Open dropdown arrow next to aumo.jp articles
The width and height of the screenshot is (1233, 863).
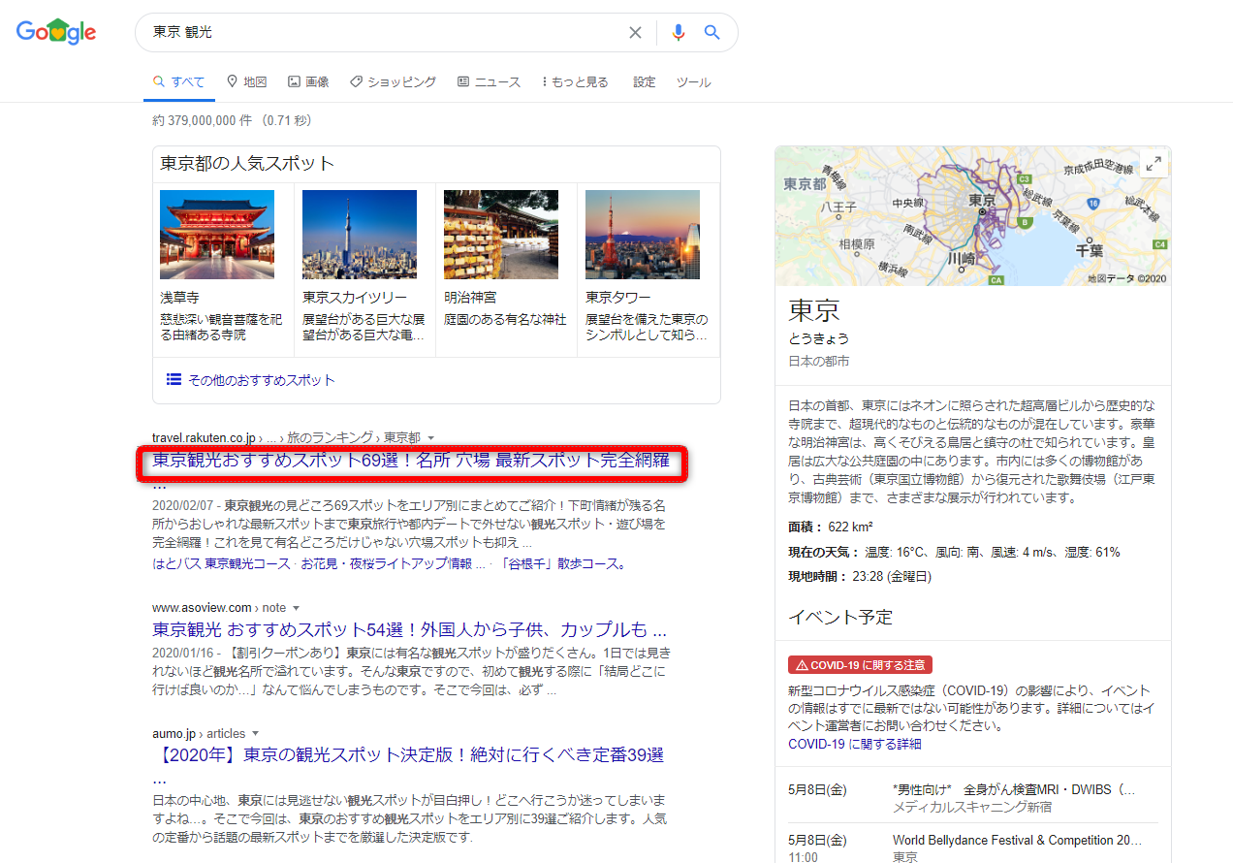pos(255,734)
